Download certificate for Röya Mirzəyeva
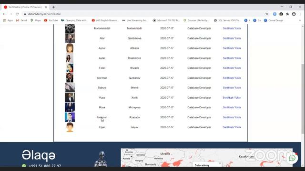 [232, 107]
